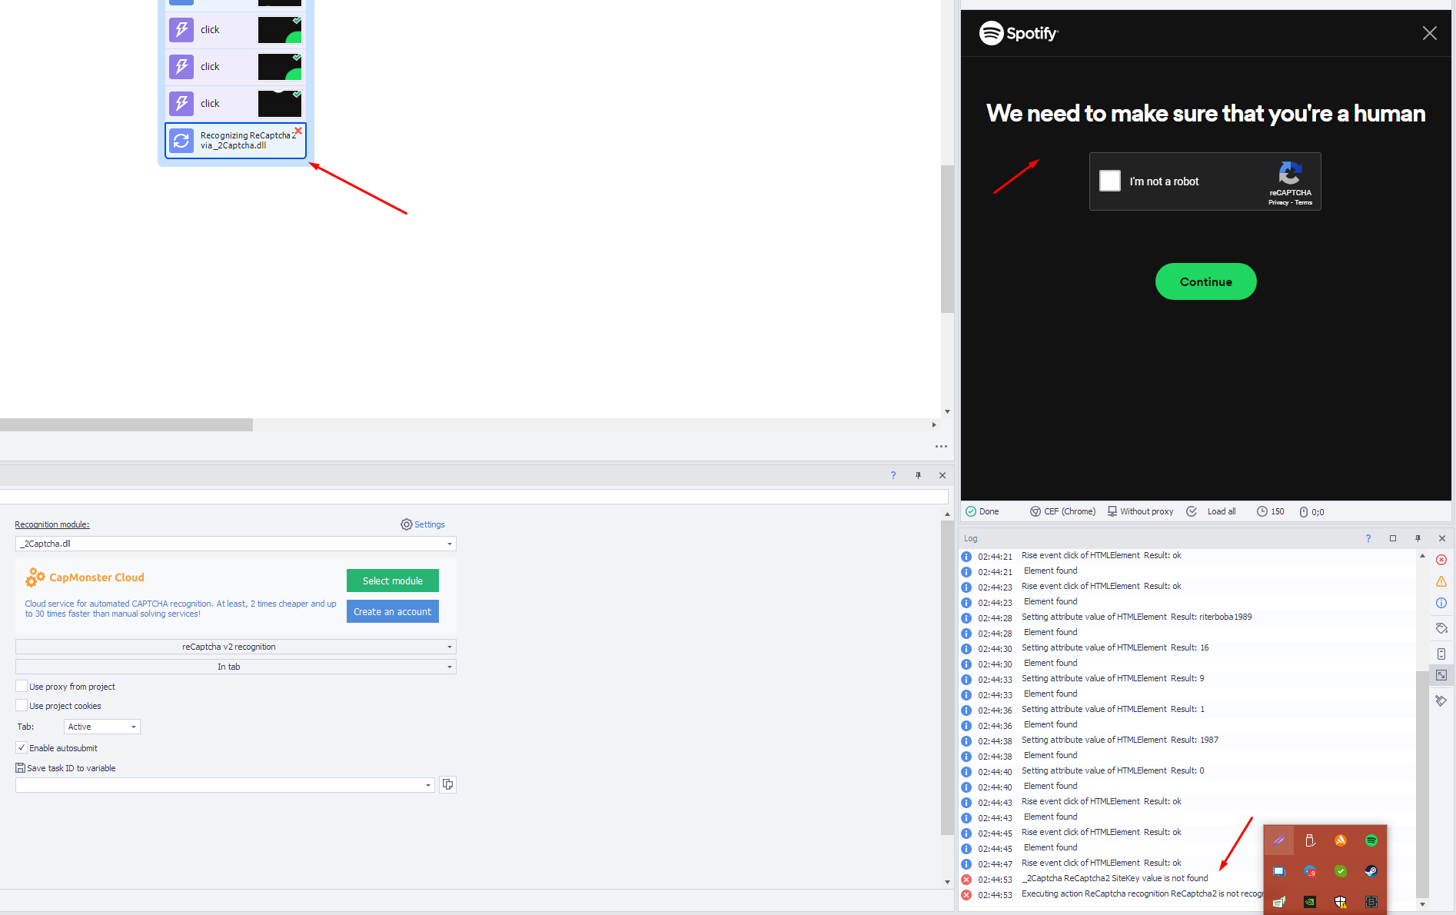
Task: Click the Recognition module label
Action: tap(52, 524)
